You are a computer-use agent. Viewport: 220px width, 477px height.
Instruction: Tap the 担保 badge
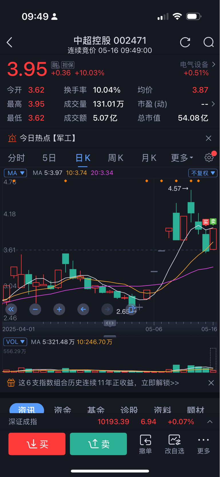(68, 65)
